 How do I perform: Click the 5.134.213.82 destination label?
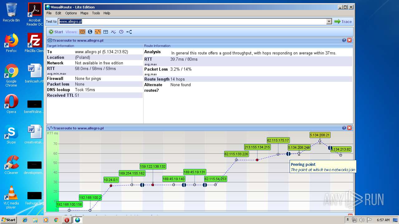(341, 149)
